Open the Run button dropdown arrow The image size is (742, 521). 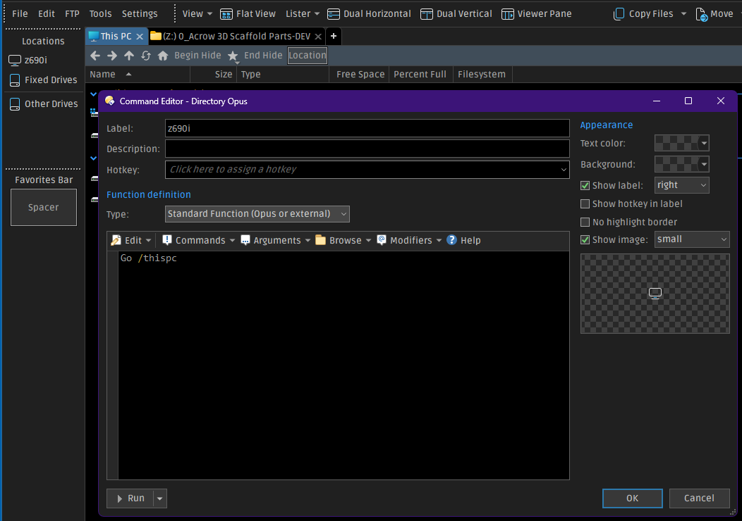pyautogui.click(x=160, y=498)
